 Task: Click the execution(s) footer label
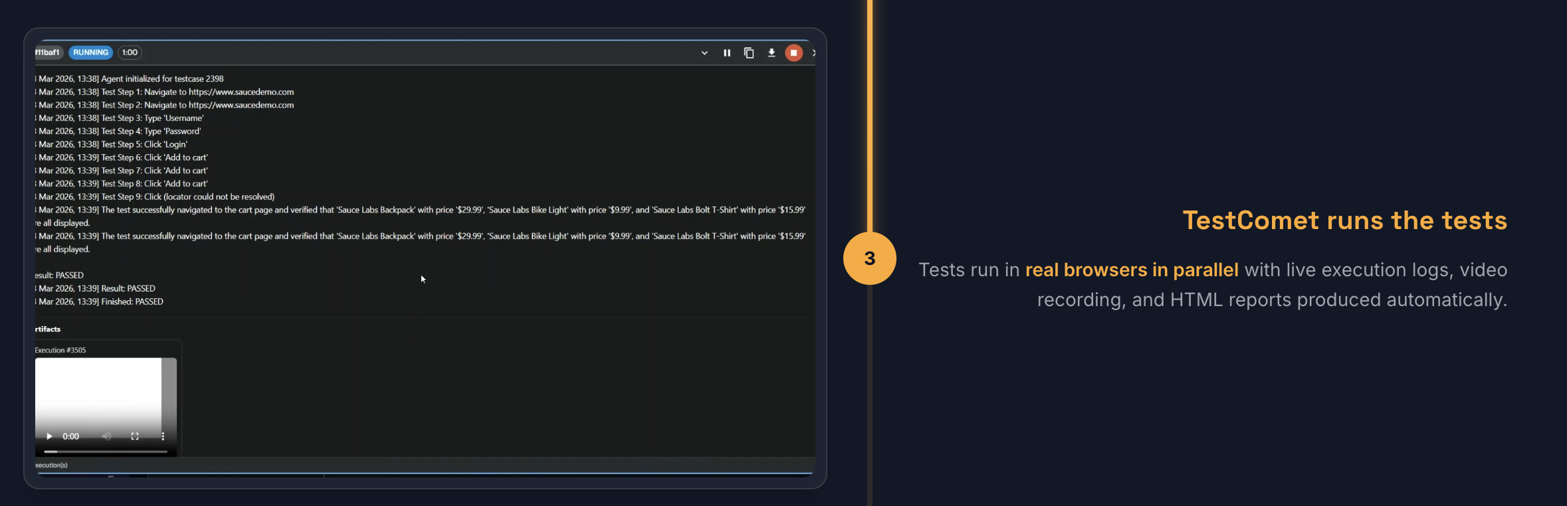51,465
